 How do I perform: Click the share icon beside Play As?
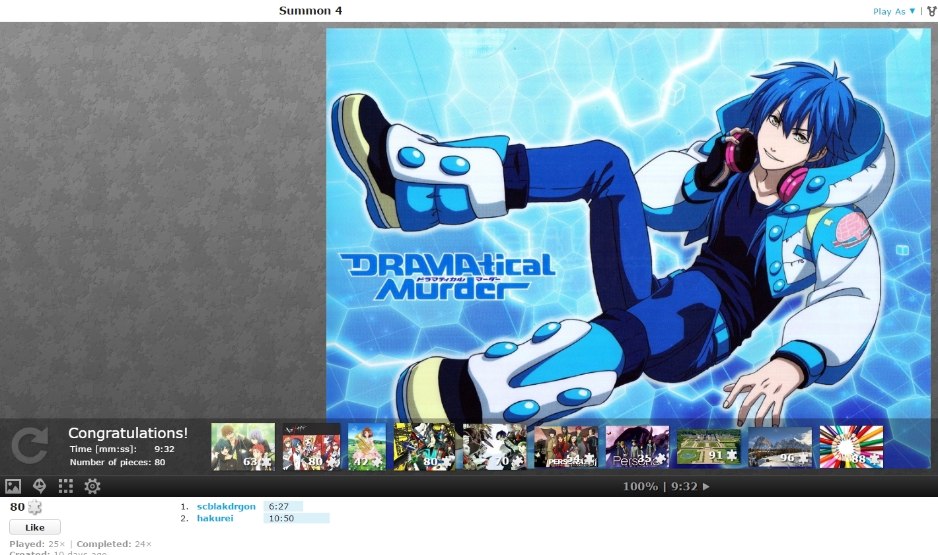[x=931, y=11]
